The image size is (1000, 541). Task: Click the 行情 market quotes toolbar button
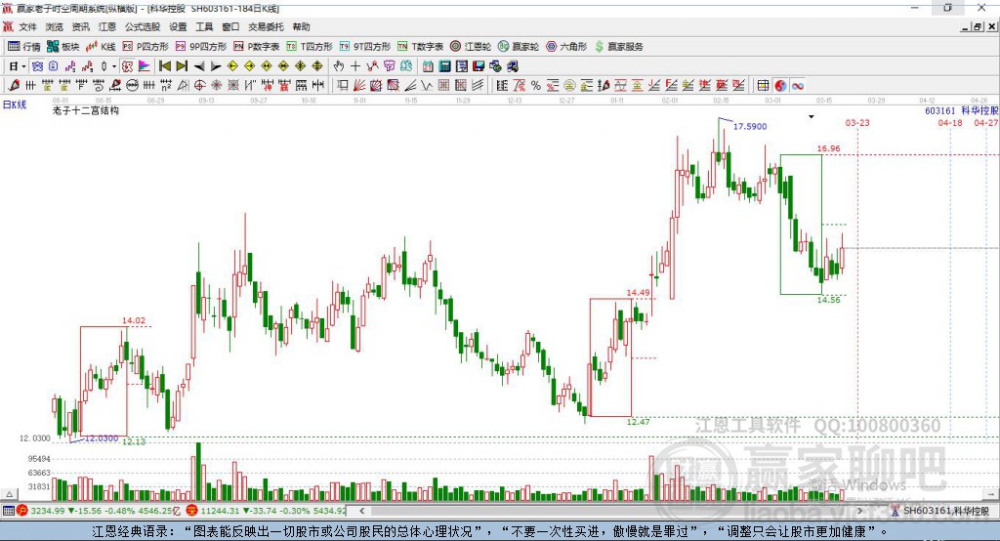coord(24,47)
